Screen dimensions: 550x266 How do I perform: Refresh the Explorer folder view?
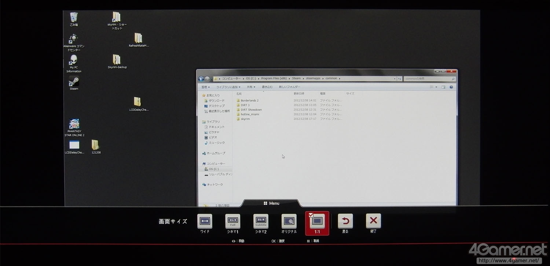[399, 79]
